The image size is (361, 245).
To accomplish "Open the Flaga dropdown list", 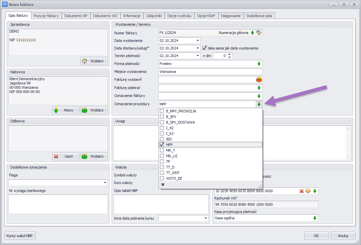I will point(105,183).
